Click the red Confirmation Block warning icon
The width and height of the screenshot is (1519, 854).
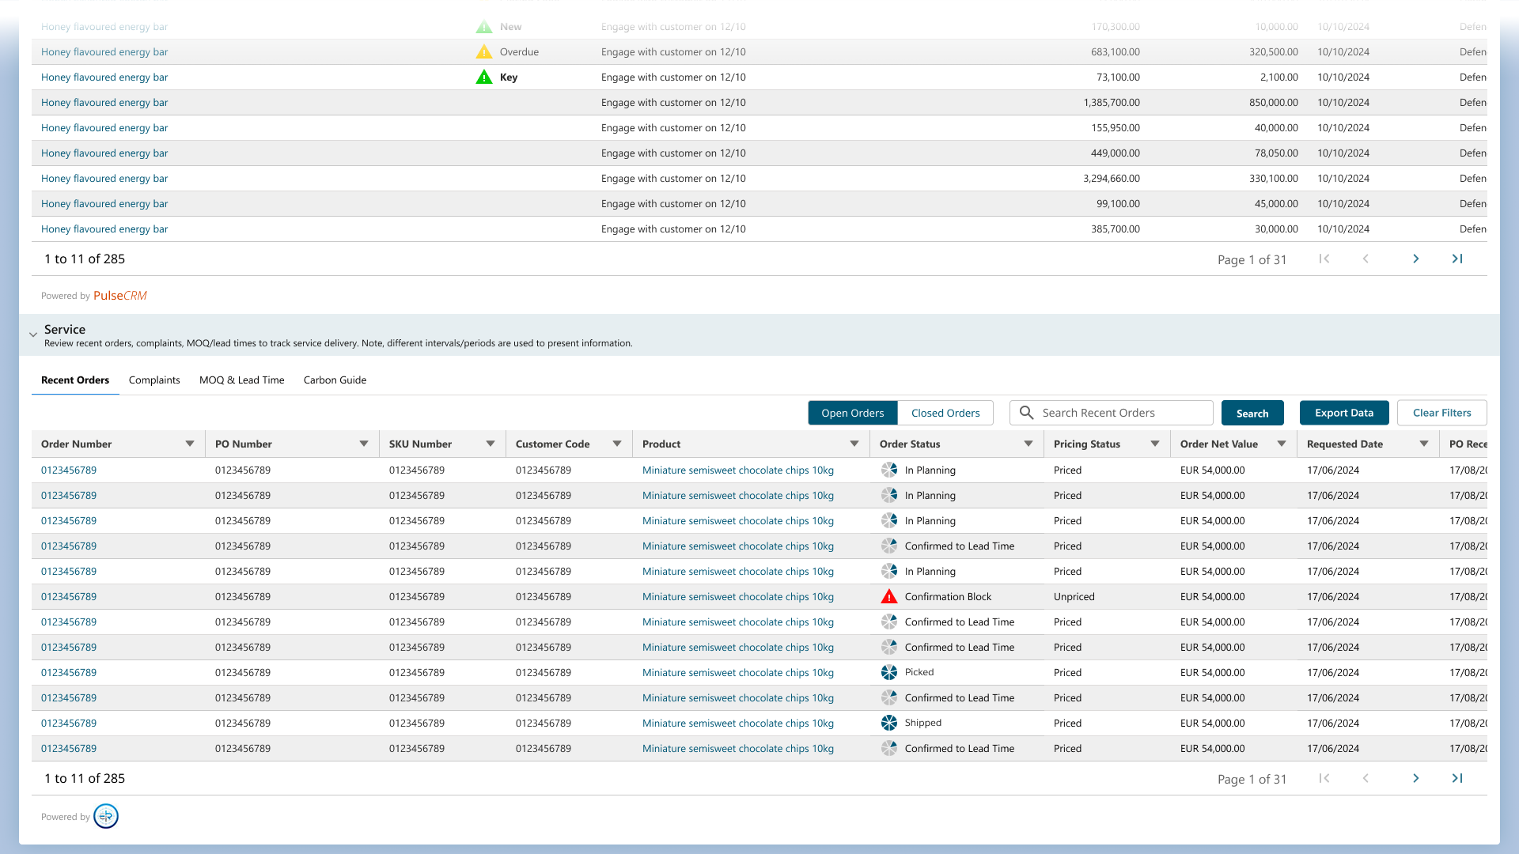(x=889, y=596)
